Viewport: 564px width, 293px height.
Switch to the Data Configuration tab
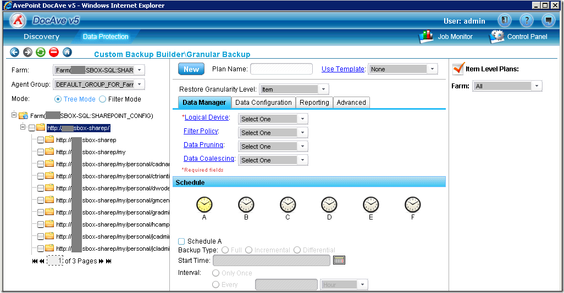tap(263, 103)
